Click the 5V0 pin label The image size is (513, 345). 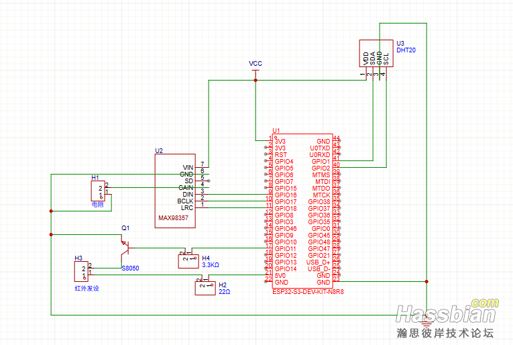point(280,276)
